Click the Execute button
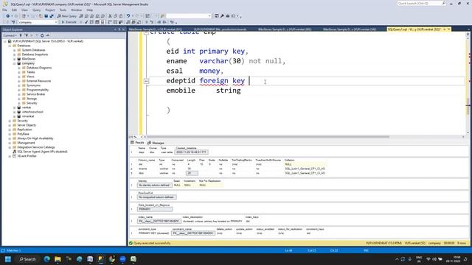The height and width of the screenshot is (265, 472). tap(69, 22)
